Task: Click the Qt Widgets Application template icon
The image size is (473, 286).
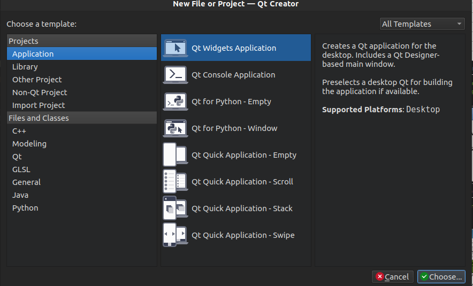Action: click(x=175, y=48)
